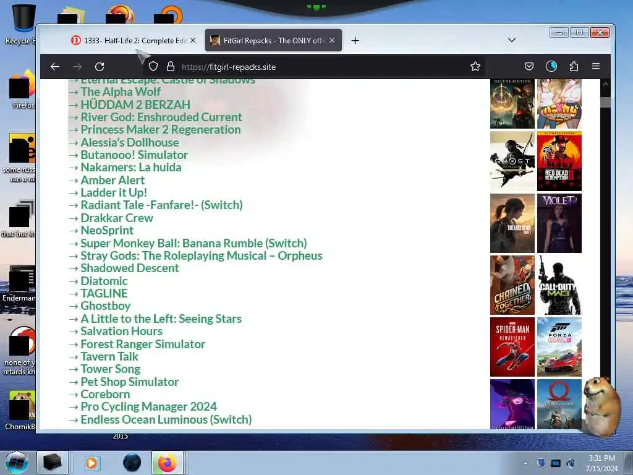The height and width of the screenshot is (475, 633).
Task: Open The Alpha Wolf link
Action: coord(121,92)
